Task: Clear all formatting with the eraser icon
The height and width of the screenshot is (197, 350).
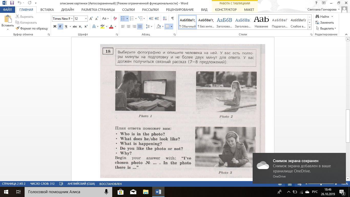Action: pos(115,18)
